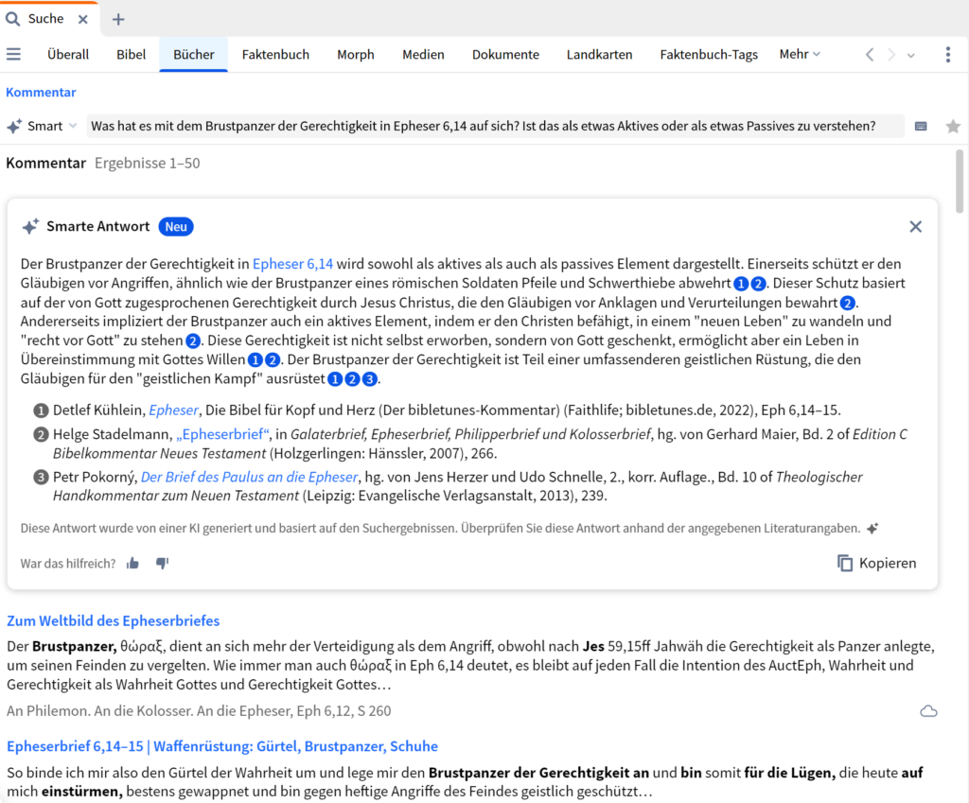Click the Smarte Antwort sparkle icon
This screenshot has width=969, height=803.
pyautogui.click(x=30, y=227)
